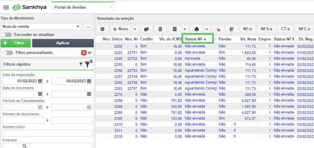Open the dropdown arrow beside printer icon
This screenshot has height=148, width=314.
[x=207, y=29]
